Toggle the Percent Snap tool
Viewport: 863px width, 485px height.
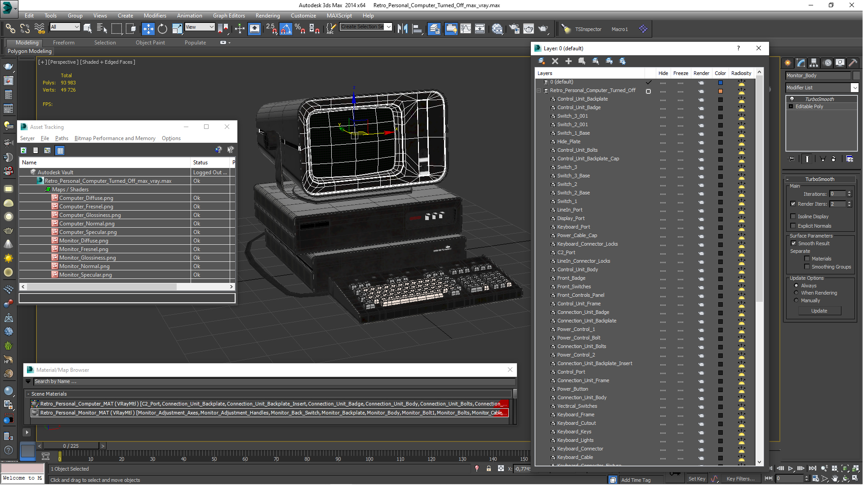(x=300, y=29)
